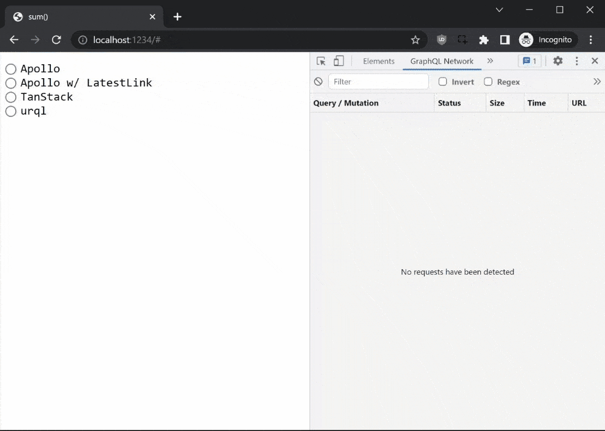
Task: Enable the Invert checkbox
Action: coord(443,81)
